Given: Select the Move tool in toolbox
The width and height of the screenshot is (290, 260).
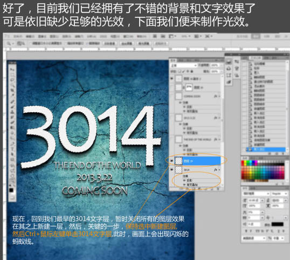Looking at the screenshot, I should pyautogui.click(x=12, y=70).
